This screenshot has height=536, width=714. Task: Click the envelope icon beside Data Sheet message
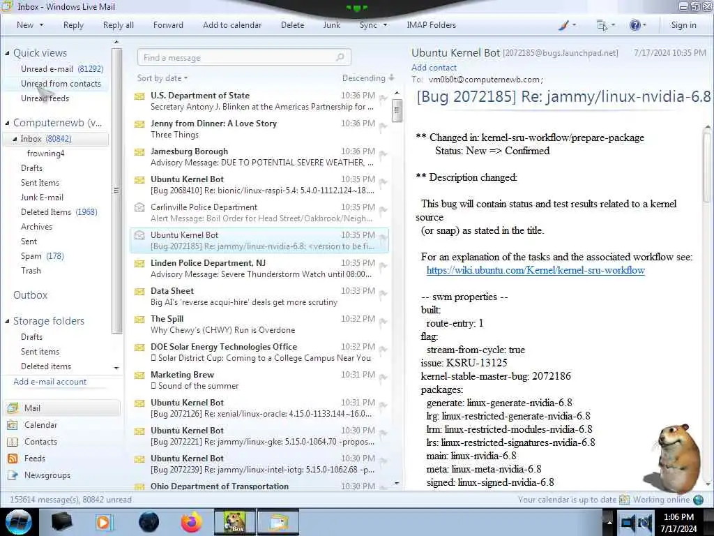tap(139, 292)
